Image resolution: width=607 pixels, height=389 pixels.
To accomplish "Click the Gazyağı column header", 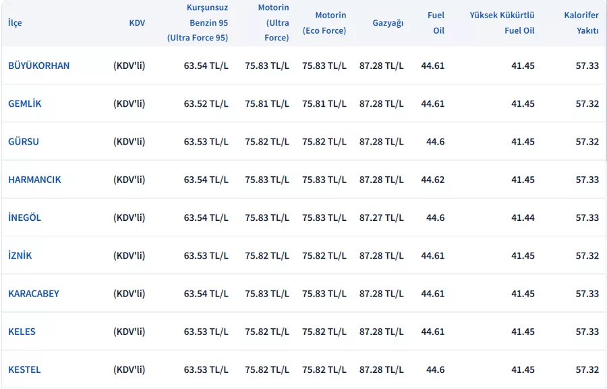I will pos(388,23).
